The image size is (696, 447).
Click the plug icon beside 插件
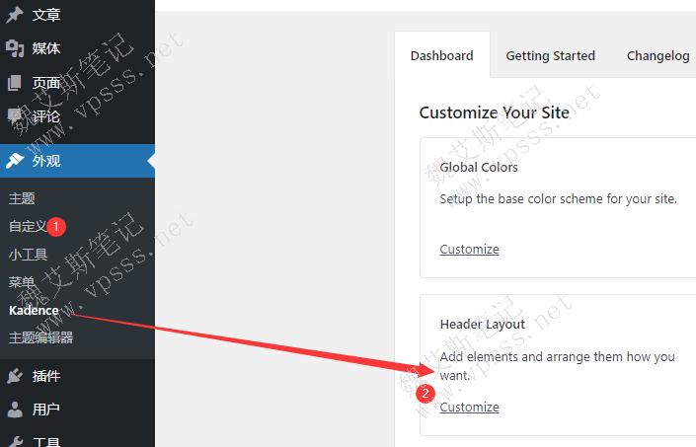(x=15, y=376)
